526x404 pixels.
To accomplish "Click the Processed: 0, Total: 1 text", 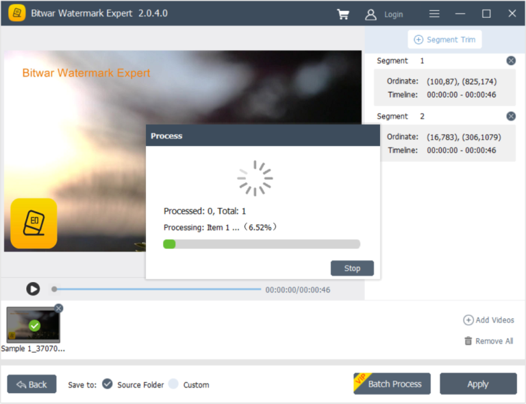I will click(205, 211).
